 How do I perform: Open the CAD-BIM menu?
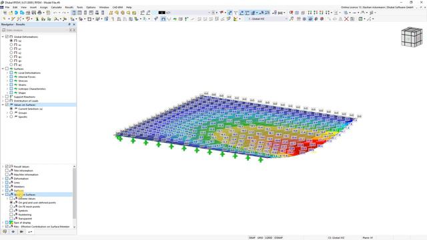tap(117, 7)
